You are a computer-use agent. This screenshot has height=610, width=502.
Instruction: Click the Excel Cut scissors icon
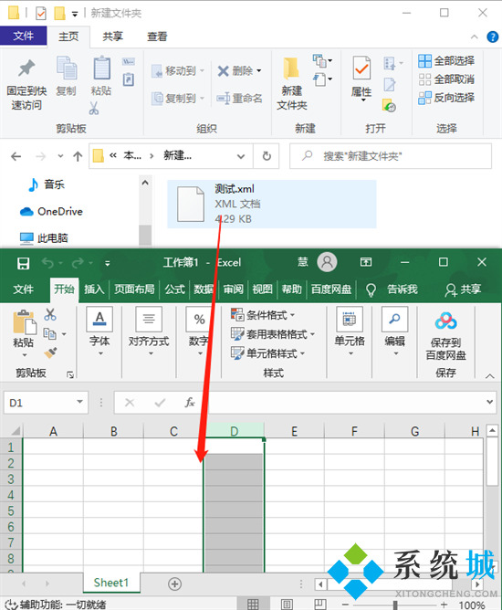tap(50, 314)
